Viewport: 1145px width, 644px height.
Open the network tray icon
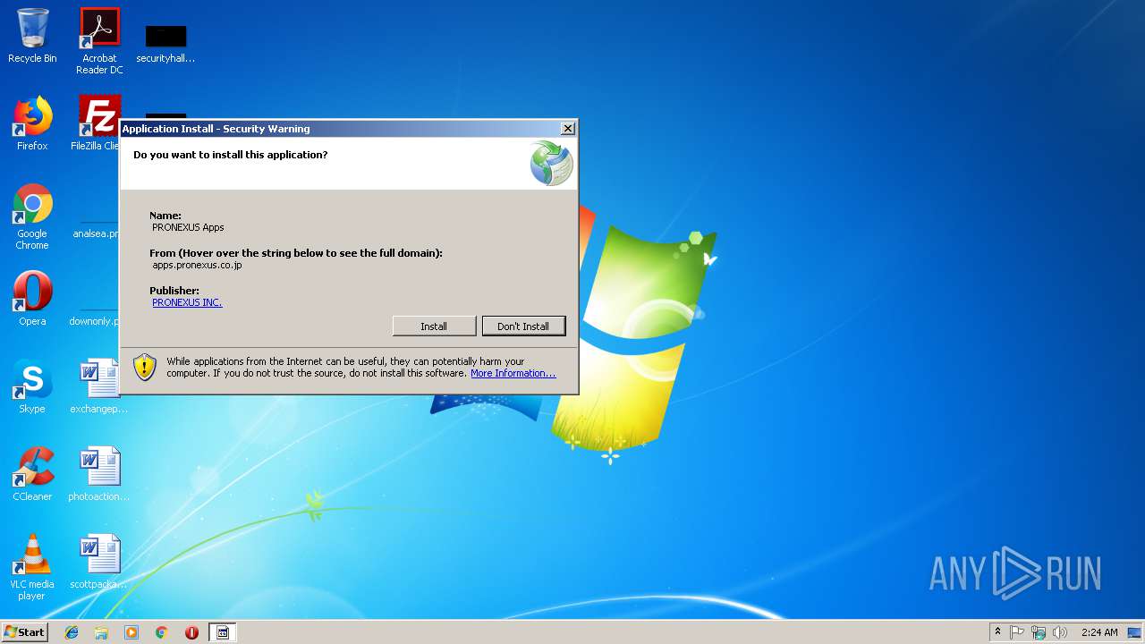pyautogui.click(x=1039, y=632)
